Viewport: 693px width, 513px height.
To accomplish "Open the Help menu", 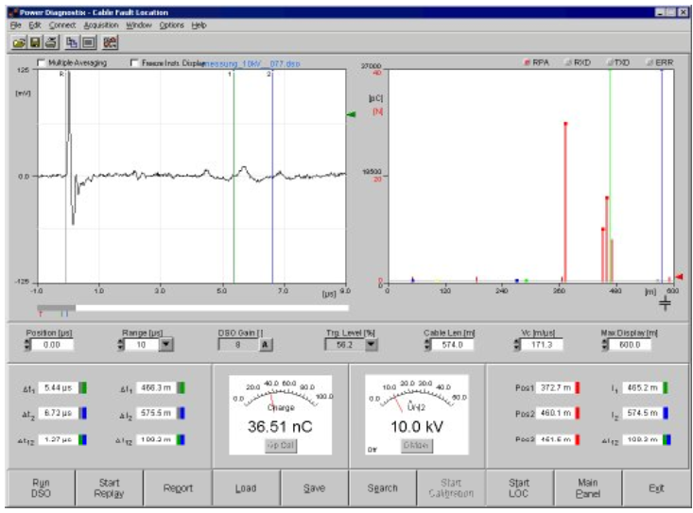I will 199,26.
